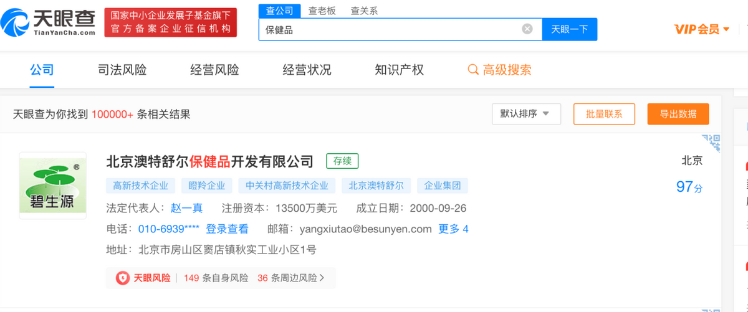Screen dimensions: 748x312
Task: Select the 经营状况 tab
Action: click(307, 70)
